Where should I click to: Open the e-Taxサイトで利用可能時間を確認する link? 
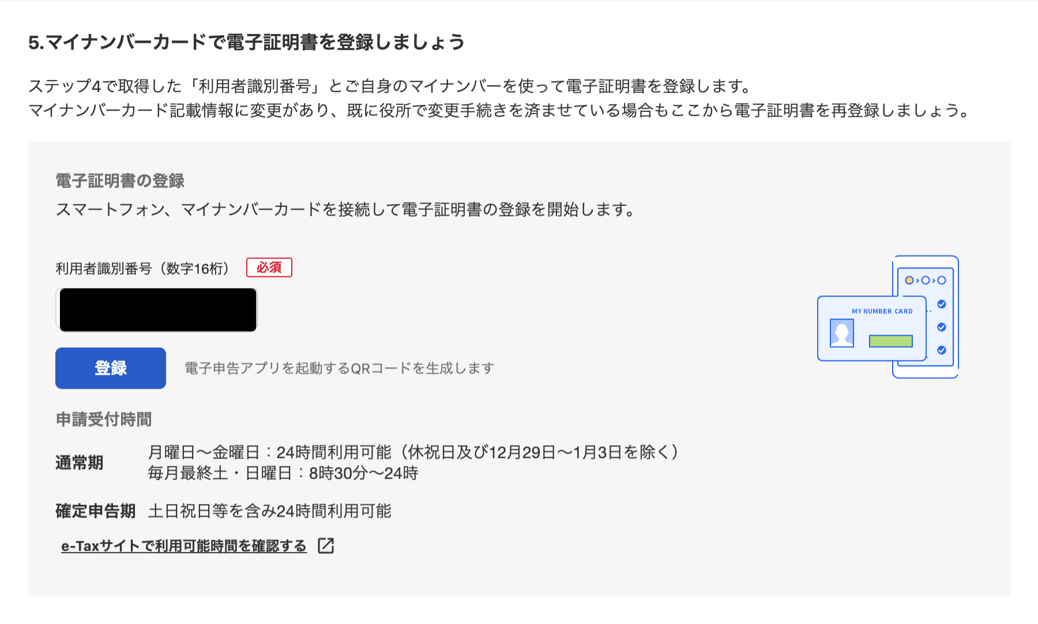point(184,546)
